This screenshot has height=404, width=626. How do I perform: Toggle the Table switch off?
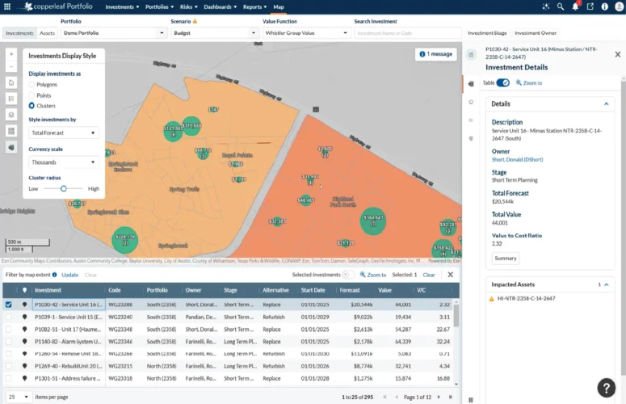click(x=502, y=82)
